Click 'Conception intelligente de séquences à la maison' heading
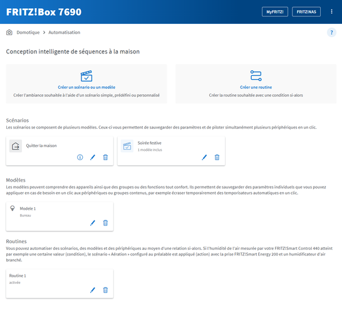342x314 pixels. click(x=73, y=51)
